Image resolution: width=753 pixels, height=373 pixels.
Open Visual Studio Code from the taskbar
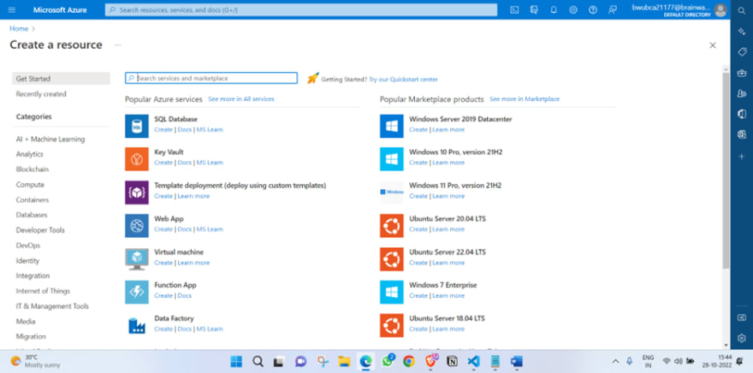tap(473, 361)
